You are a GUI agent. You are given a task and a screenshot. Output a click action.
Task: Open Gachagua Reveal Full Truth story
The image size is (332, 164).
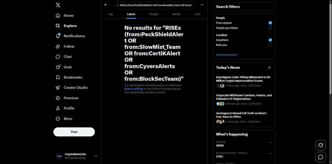click(x=244, y=117)
